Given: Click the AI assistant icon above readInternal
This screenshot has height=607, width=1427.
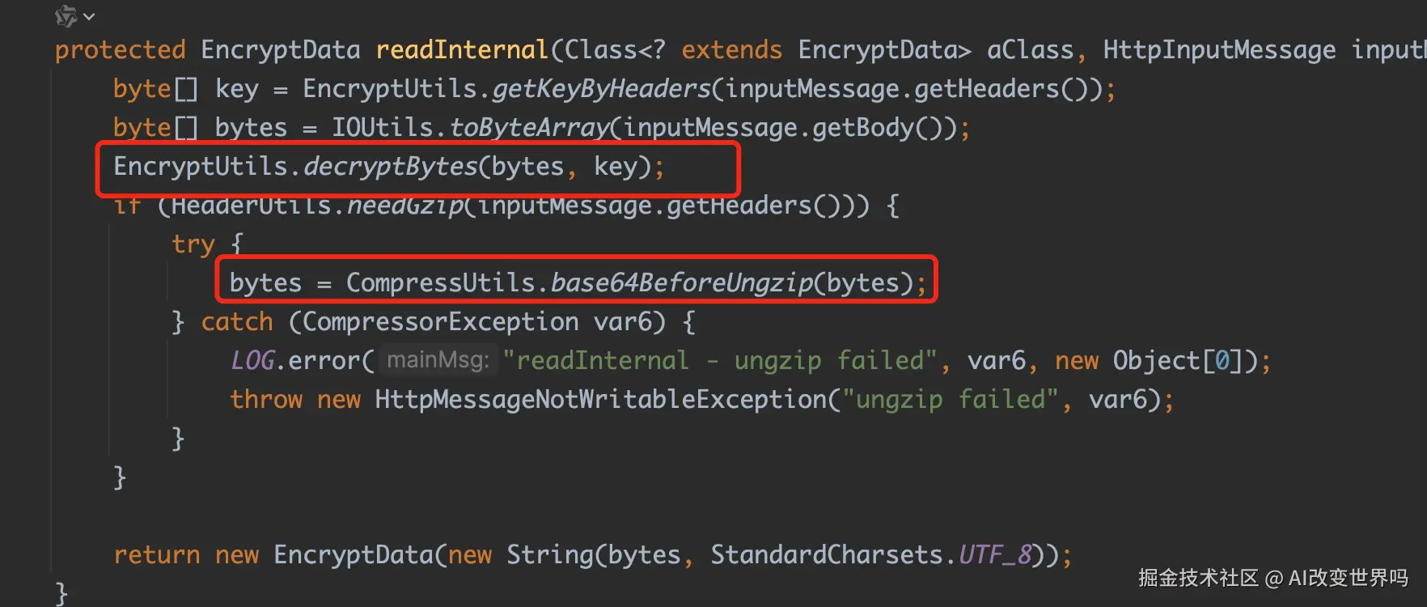Looking at the screenshot, I should [66, 15].
